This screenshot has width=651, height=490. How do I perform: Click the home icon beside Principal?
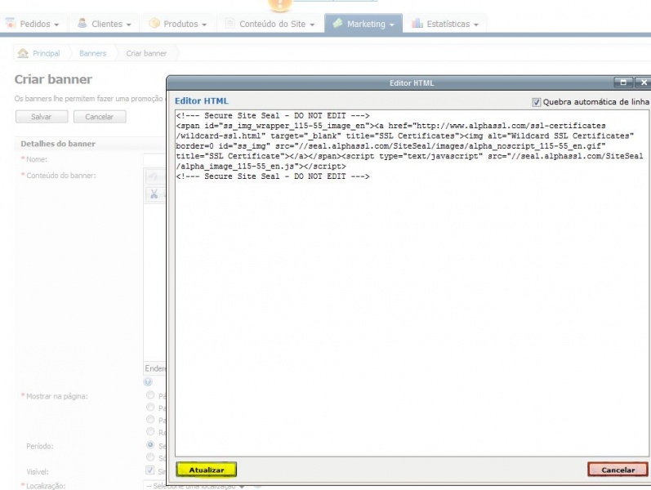[x=23, y=53]
